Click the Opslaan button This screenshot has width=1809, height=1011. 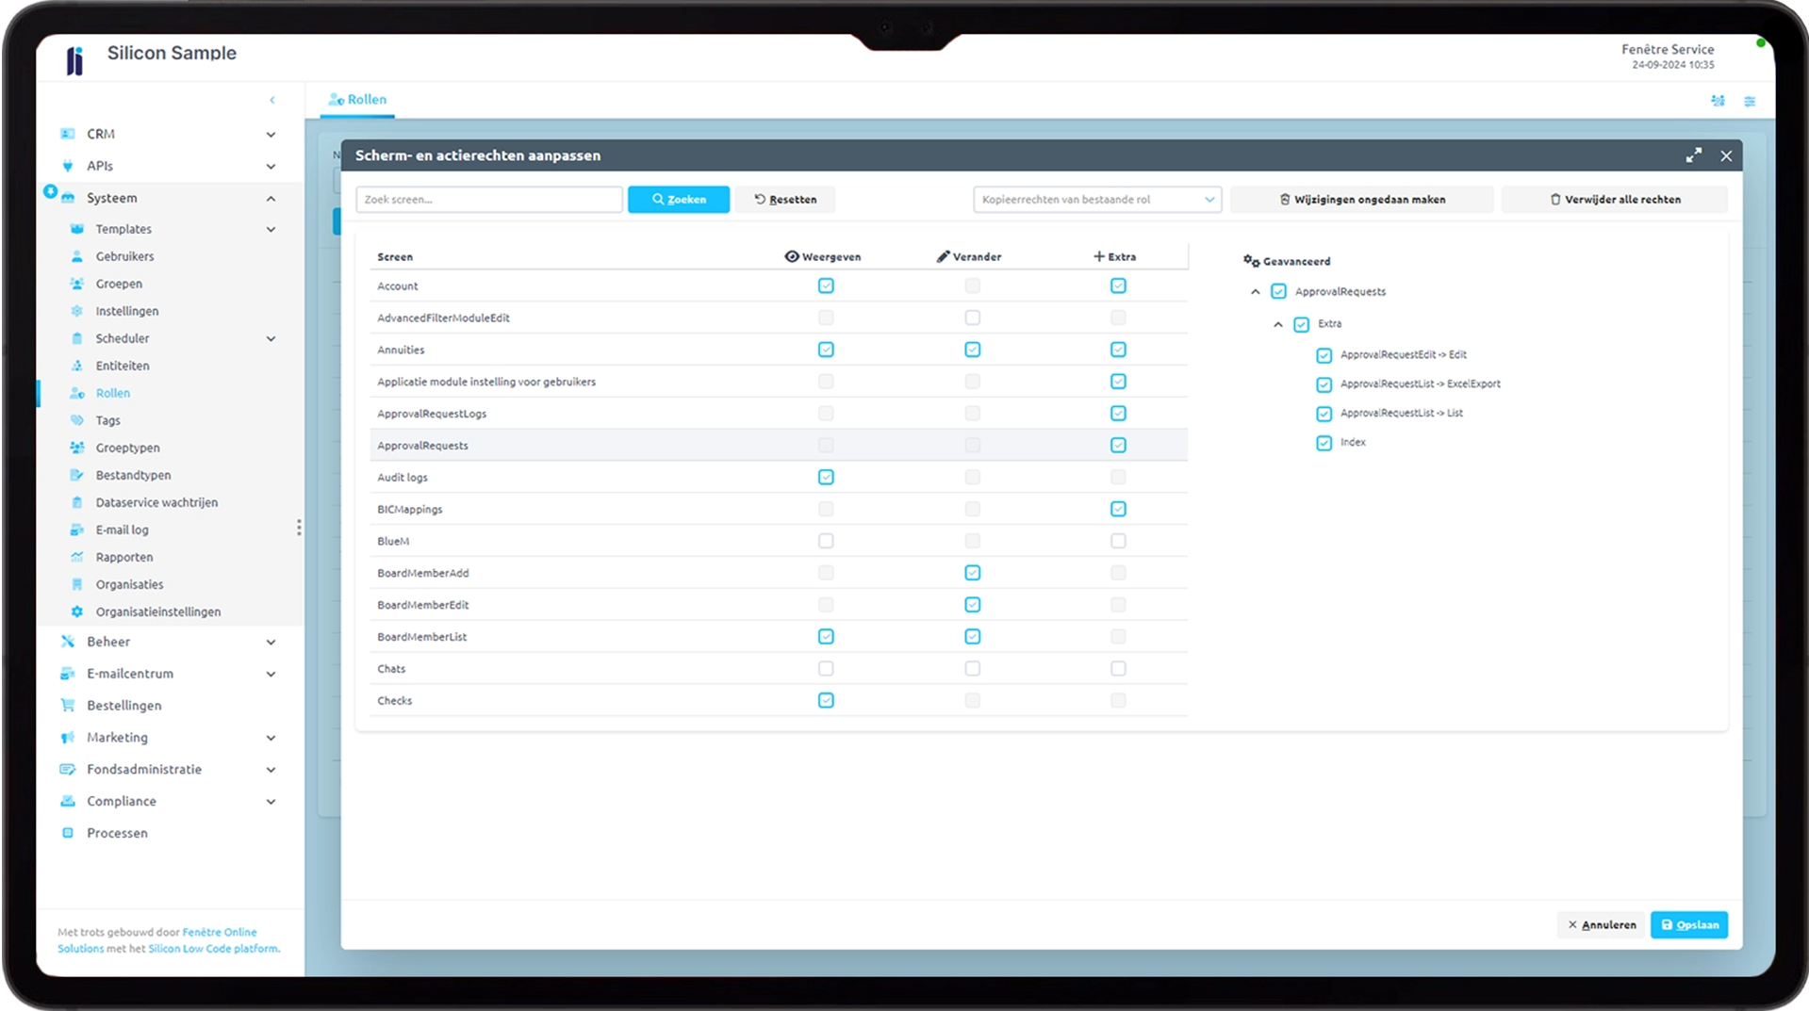(1689, 925)
